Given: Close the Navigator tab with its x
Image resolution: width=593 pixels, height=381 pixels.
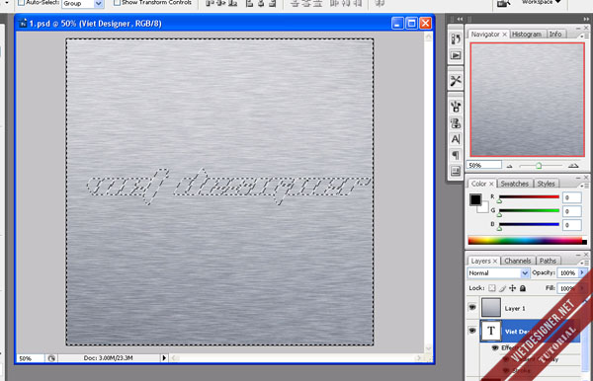Looking at the screenshot, I should click(x=504, y=35).
